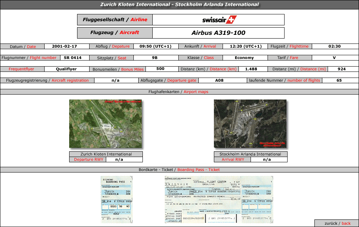Select the Airbus A319-100 aircraft text
Image resolution: width=359 pixels, height=227 pixels.
pos(218,33)
